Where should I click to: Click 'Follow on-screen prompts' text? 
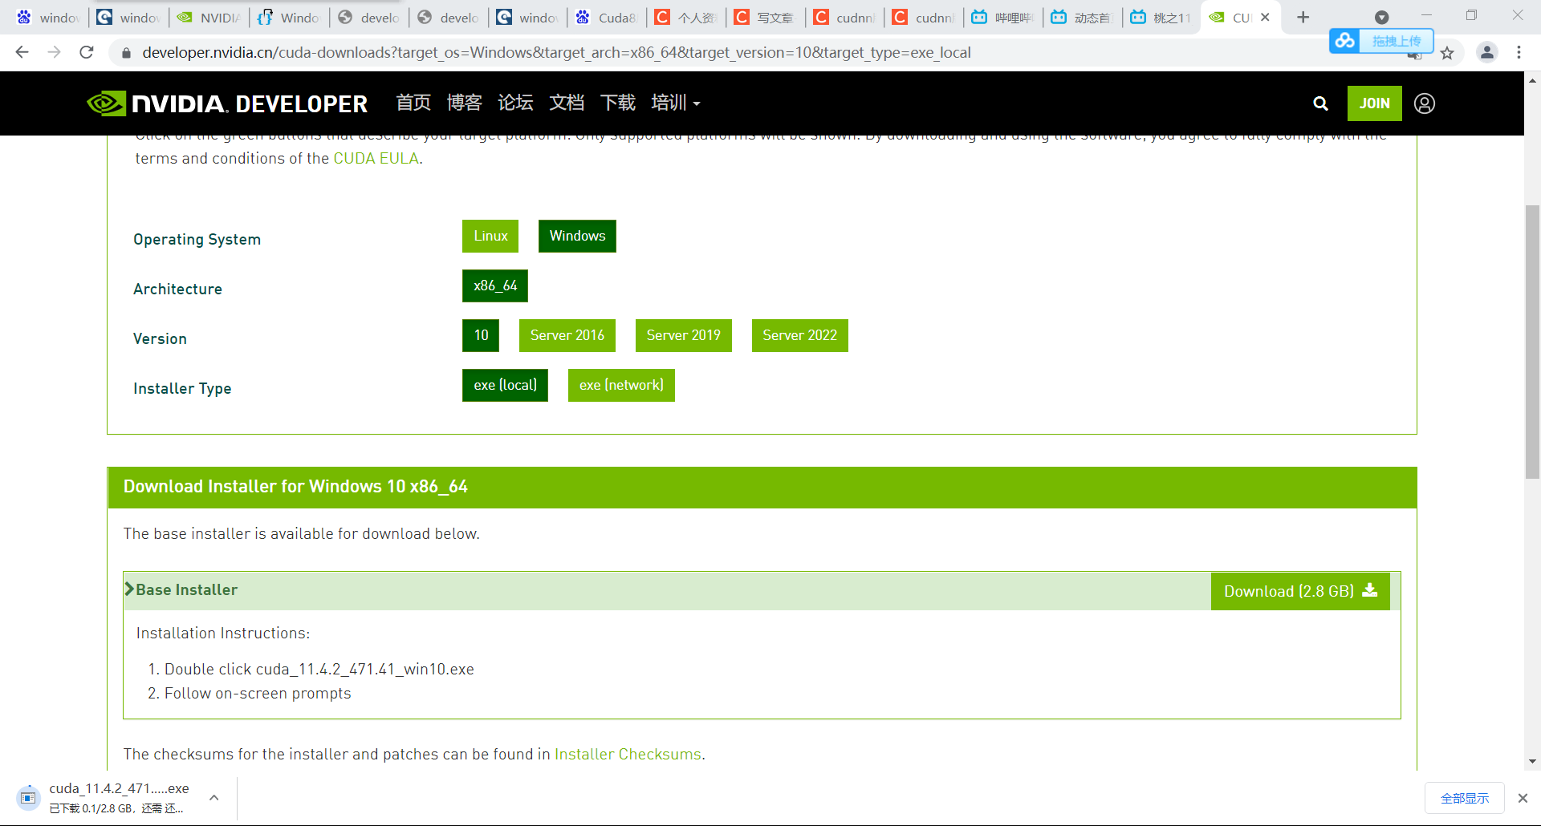tap(258, 694)
